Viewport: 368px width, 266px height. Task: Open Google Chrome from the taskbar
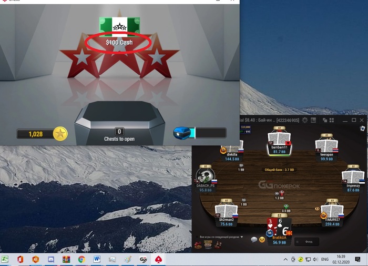[81, 259]
